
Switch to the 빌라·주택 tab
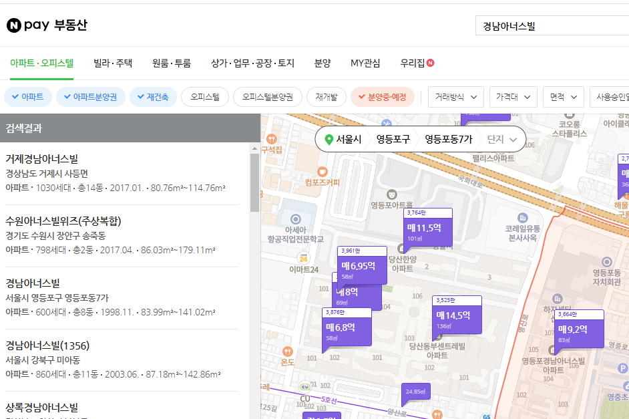109,63
